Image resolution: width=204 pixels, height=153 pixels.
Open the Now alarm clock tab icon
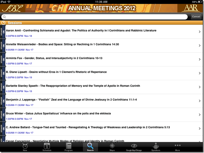(25, 146)
